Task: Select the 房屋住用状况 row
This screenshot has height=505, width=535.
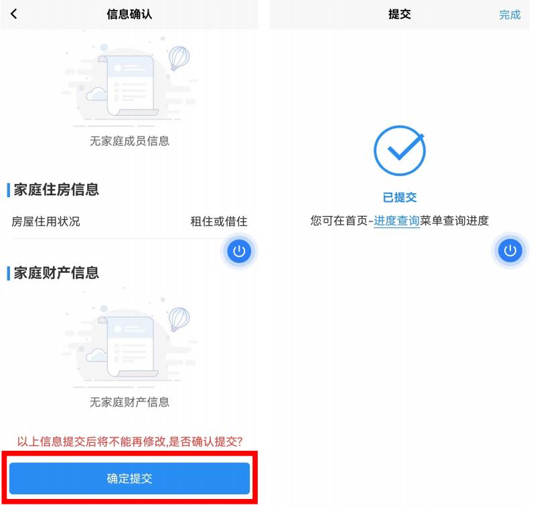Action: coord(130,221)
